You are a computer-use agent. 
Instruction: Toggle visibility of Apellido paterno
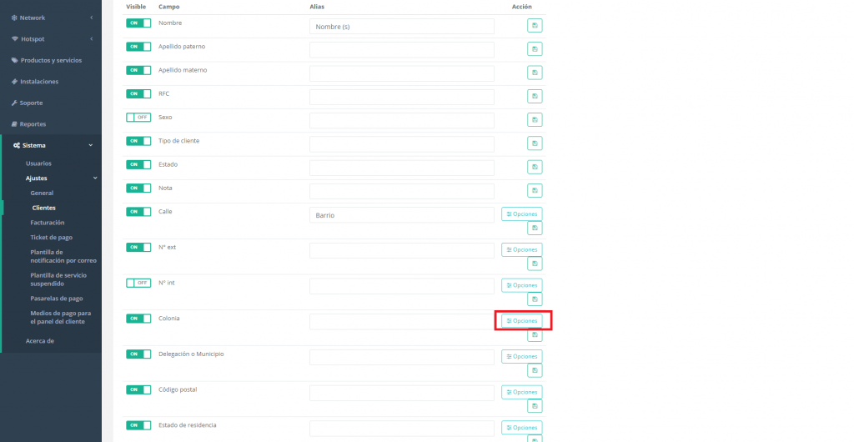tap(138, 47)
